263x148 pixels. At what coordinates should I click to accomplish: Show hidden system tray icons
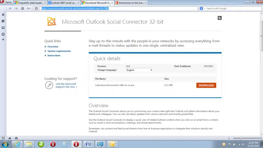(x=219, y=144)
